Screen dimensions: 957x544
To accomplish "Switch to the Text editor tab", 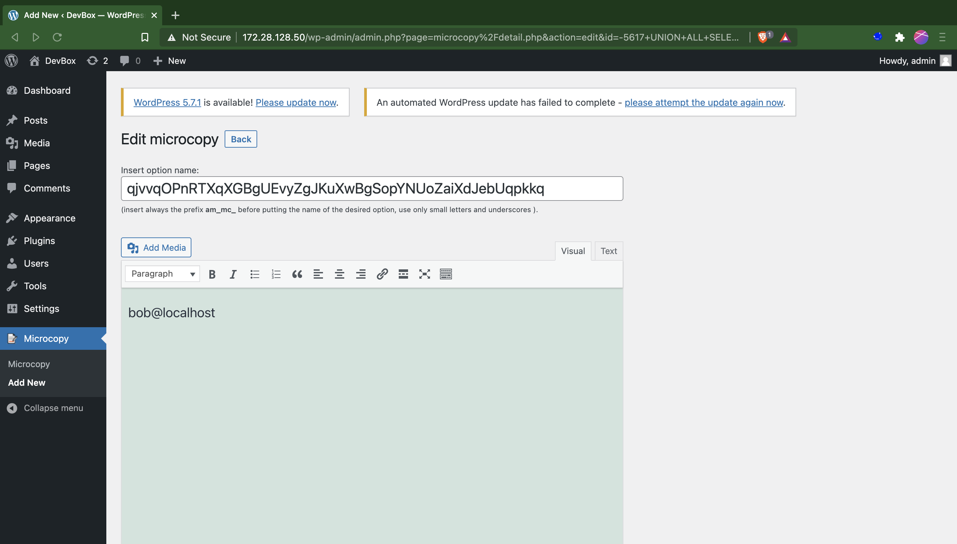I will 608,251.
